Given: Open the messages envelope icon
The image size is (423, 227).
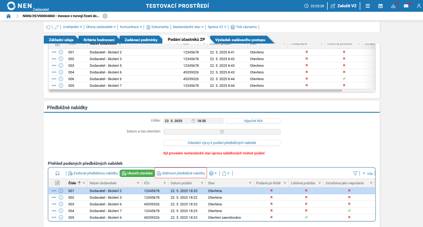Looking at the screenshot, I should click(x=406, y=6).
